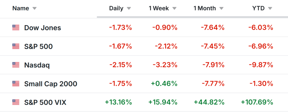This screenshot has height=112, width=288.
Task: Open the S&P 500 index link
Action: tap(38, 46)
